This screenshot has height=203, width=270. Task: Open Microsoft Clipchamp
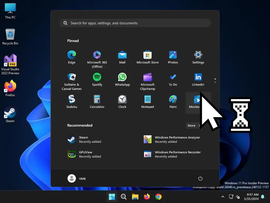pos(148,81)
